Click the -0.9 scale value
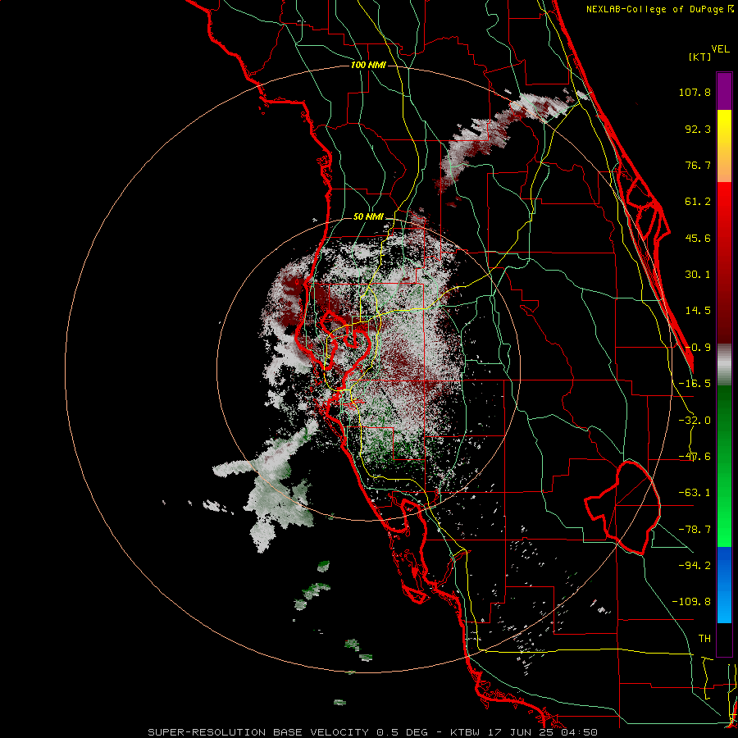Screen dimensions: 738x738 [x=698, y=348]
